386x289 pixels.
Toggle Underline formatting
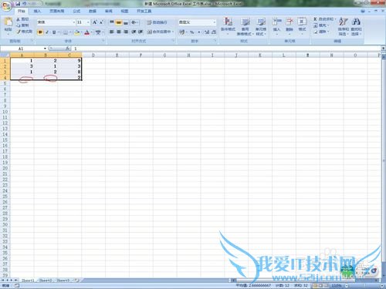point(54,32)
